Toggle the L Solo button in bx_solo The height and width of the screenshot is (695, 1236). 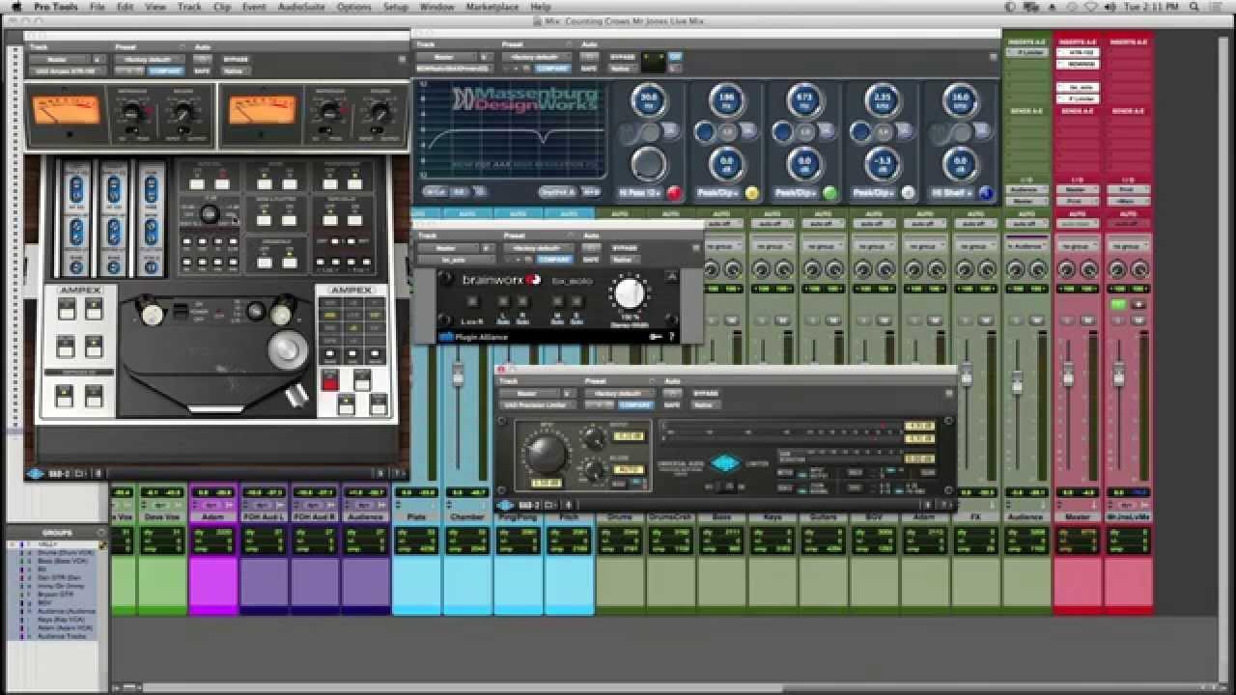point(502,303)
